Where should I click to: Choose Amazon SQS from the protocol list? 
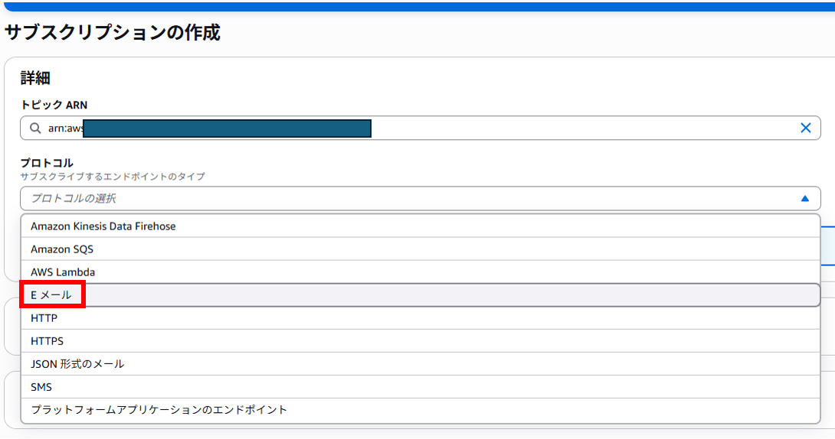point(420,249)
